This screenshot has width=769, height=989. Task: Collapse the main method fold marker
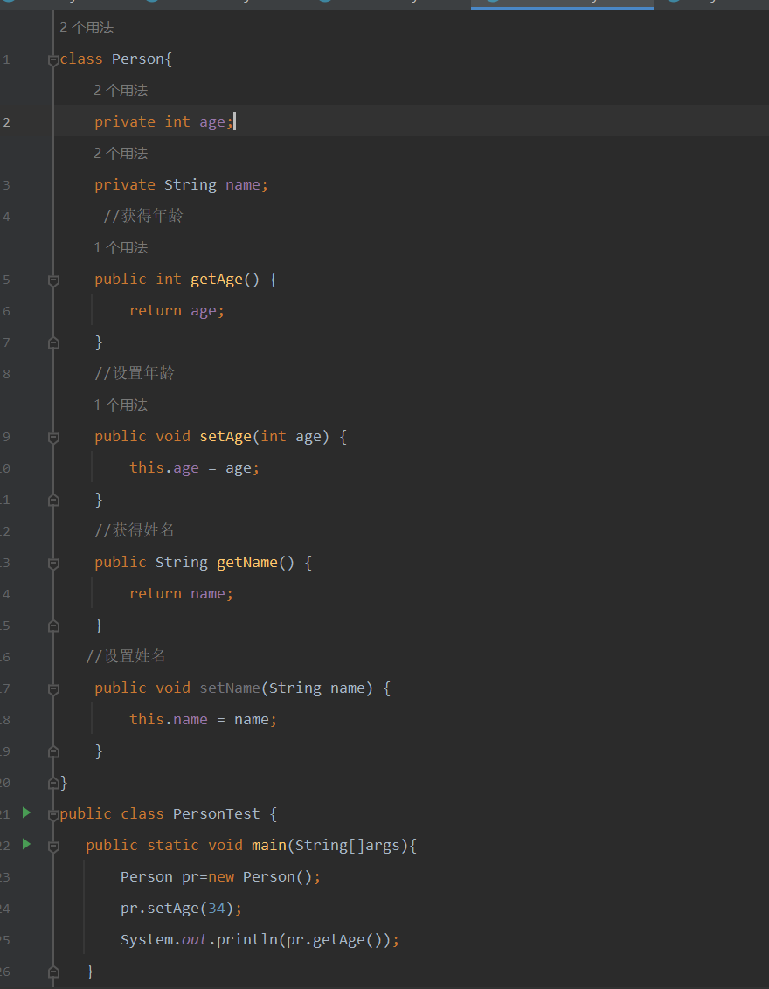(x=53, y=847)
